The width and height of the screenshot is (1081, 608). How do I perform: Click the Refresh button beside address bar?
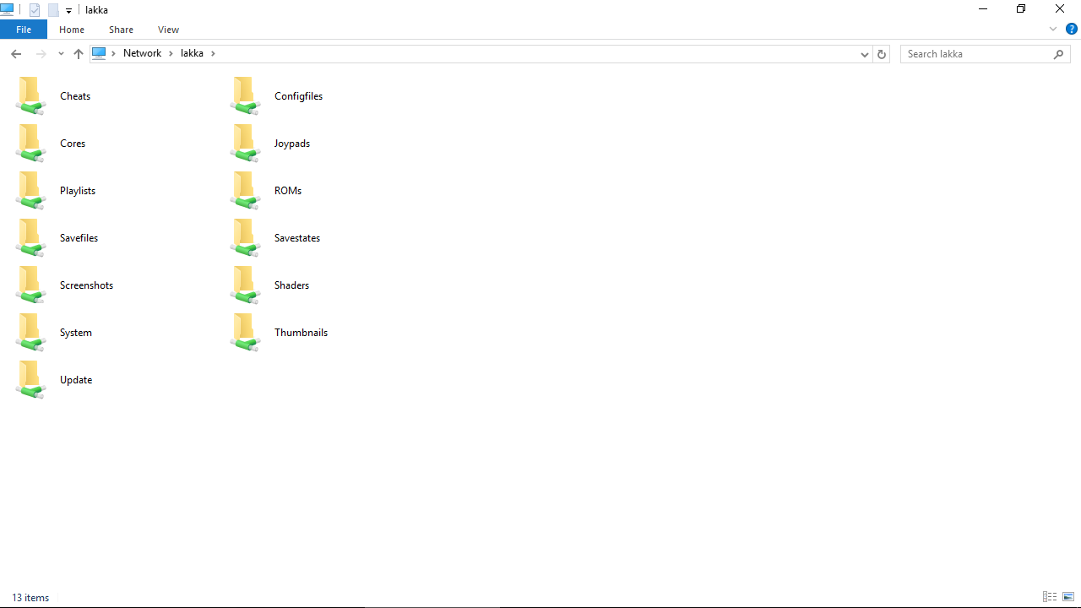[882, 54]
